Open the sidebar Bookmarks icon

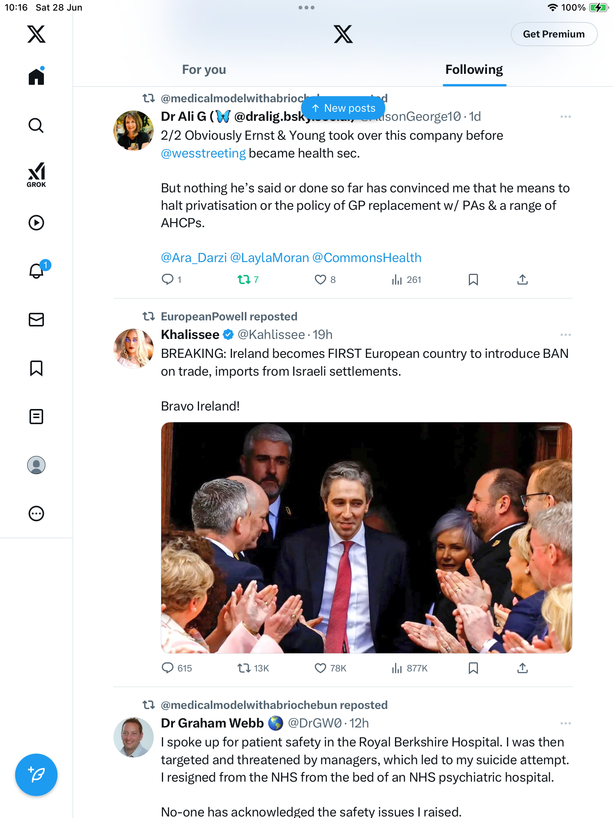[x=36, y=368]
